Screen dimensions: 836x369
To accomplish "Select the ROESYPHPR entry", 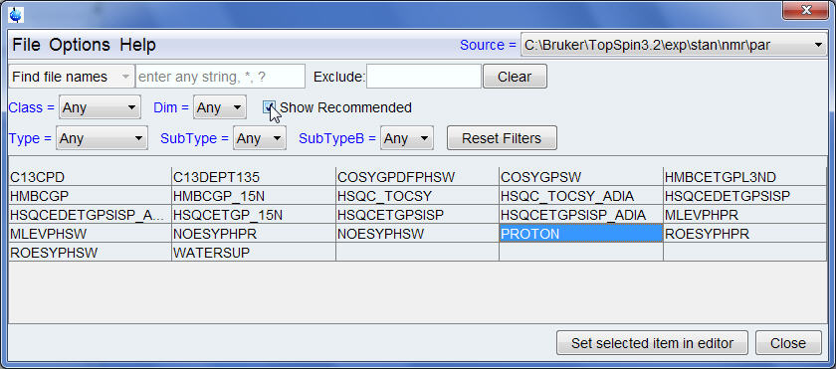I will (744, 233).
